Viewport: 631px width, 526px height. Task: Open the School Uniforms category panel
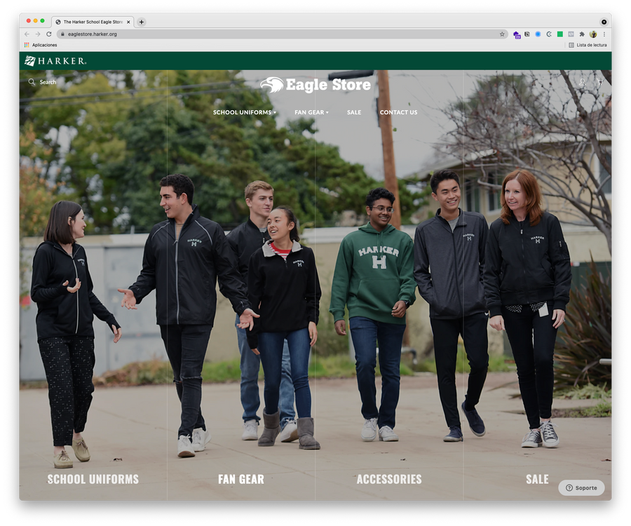click(93, 479)
